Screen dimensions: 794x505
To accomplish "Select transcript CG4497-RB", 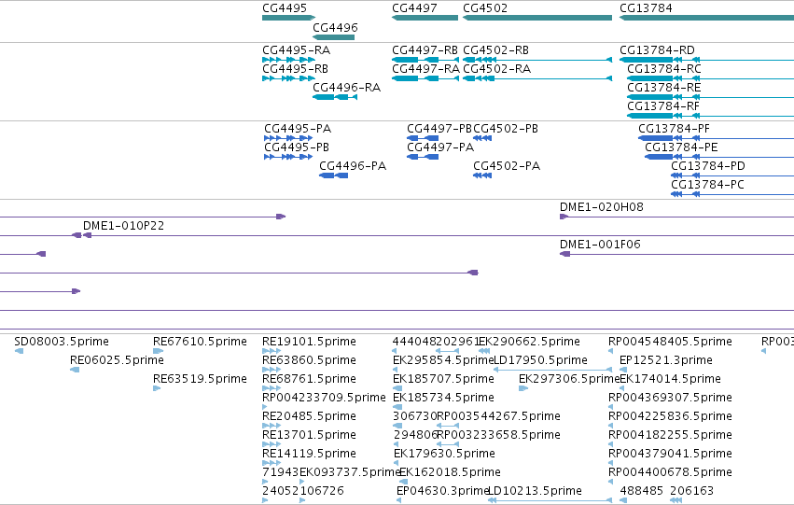I will (x=425, y=50).
